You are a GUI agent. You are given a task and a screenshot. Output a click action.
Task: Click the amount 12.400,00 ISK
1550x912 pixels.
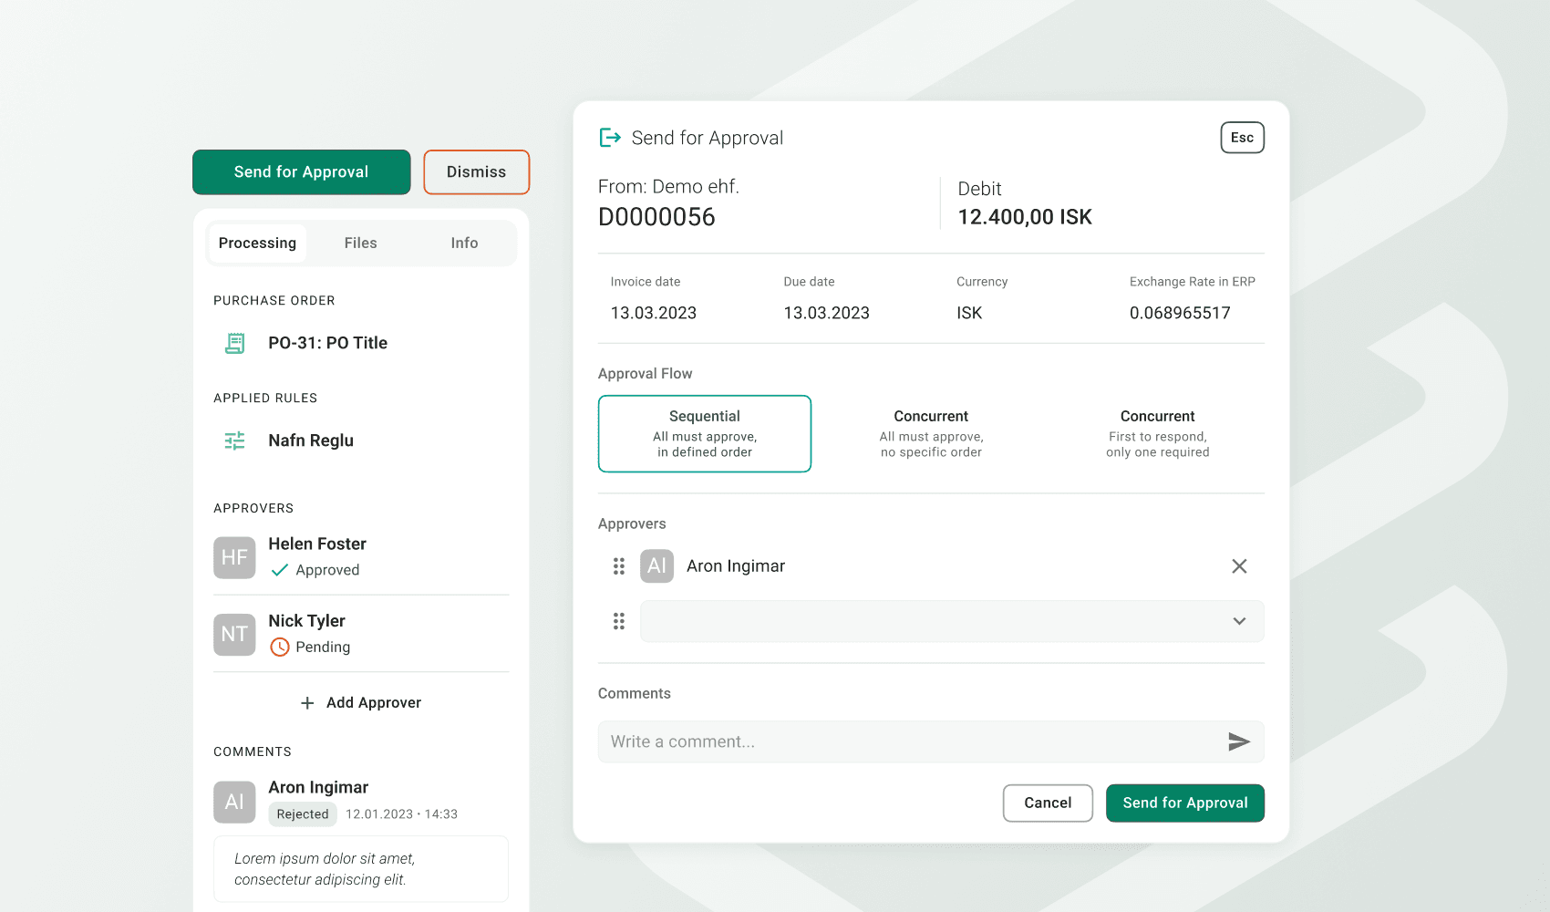pyautogui.click(x=1025, y=217)
